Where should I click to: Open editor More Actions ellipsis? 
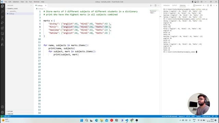pos(158,5)
